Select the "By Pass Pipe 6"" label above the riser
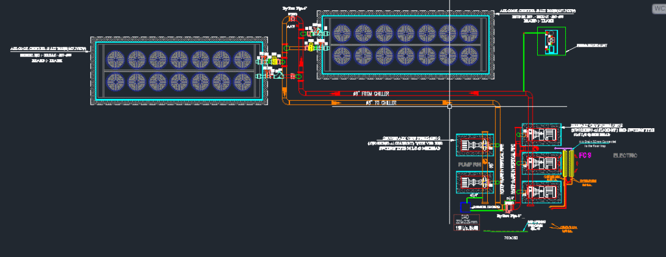 tap(294, 8)
